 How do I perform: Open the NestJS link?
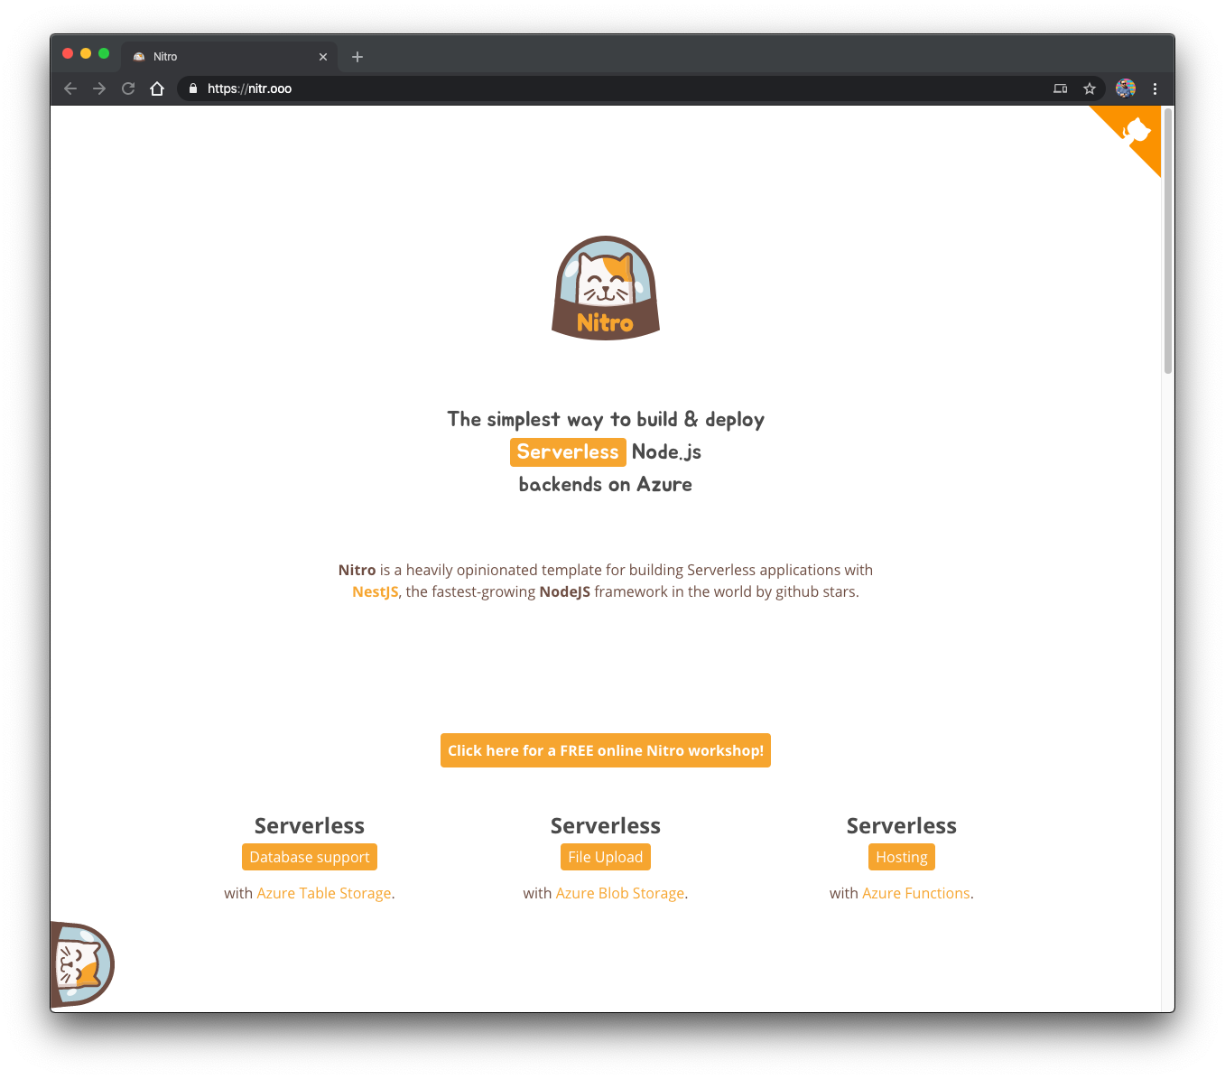[376, 592]
